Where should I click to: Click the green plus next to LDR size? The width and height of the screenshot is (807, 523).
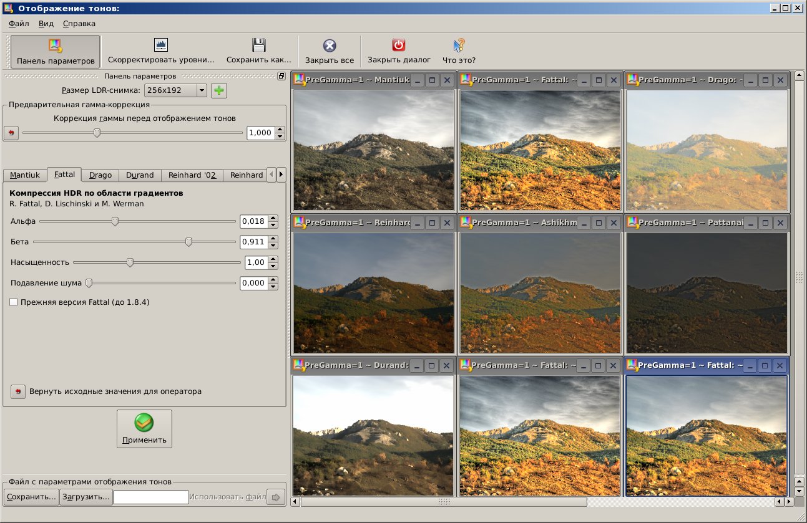click(x=218, y=90)
